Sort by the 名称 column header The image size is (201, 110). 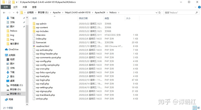(x=35, y=18)
